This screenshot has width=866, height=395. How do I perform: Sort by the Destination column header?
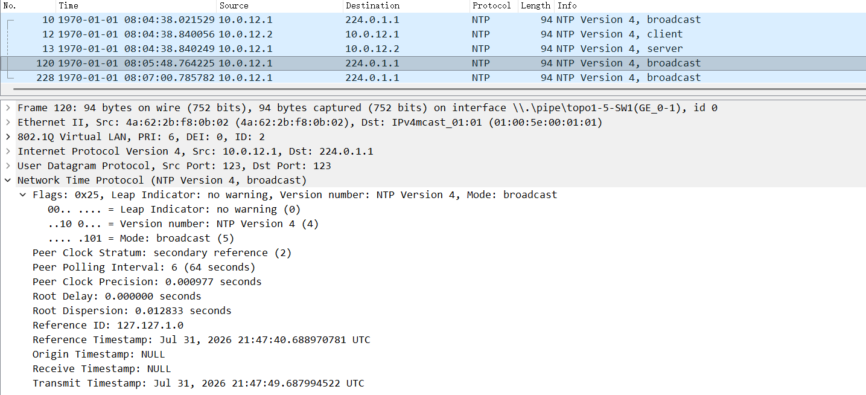pos(406,5)
